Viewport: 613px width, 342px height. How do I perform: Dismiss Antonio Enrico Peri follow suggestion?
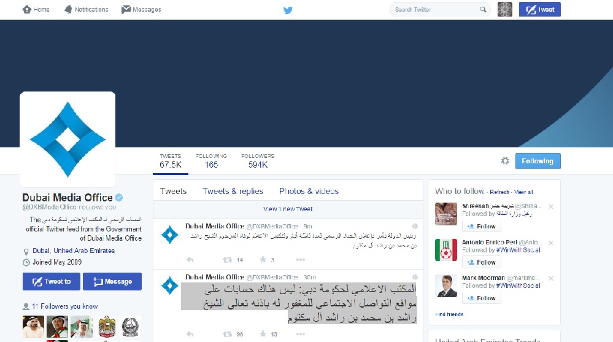(550, 243)
